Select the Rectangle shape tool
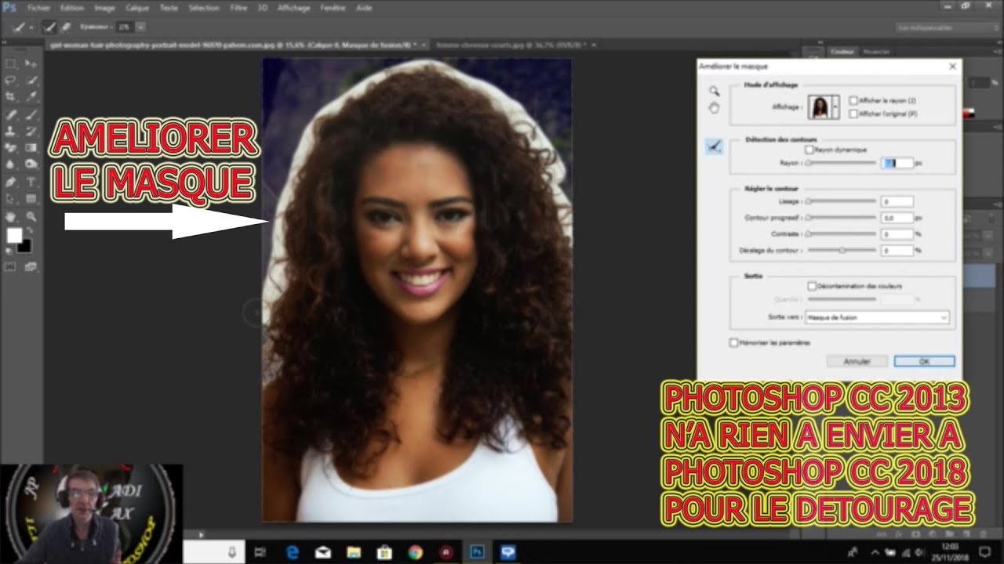This screenshot has width=1004, height=564. tap(31, 199)
